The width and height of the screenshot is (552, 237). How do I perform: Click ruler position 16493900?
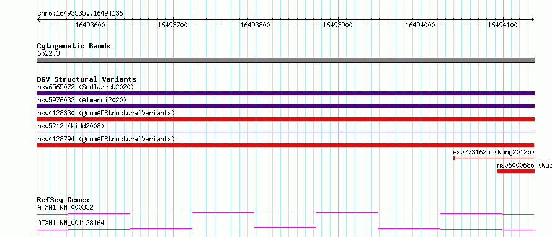point(337,25)
